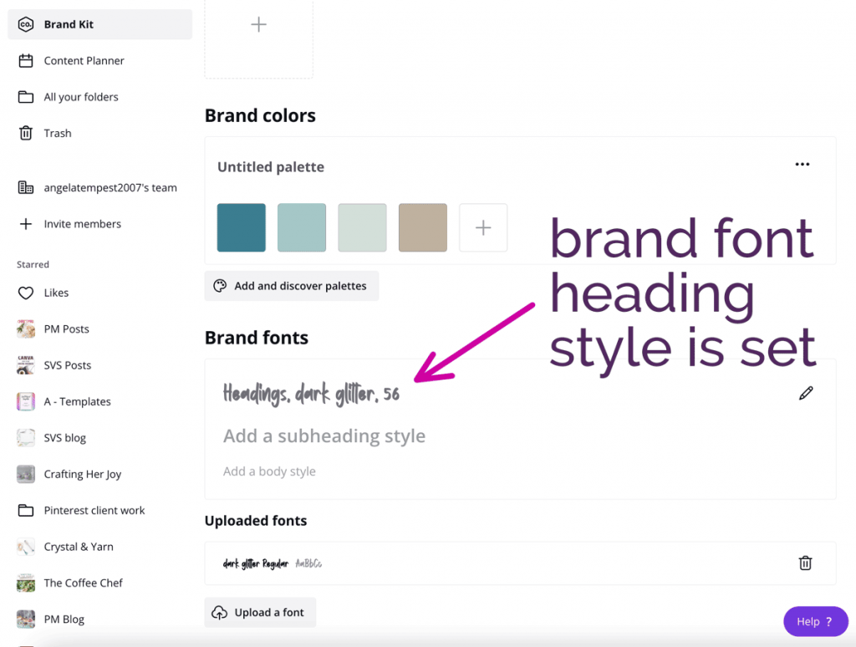The width and height of the screenshot is (856, 647).
Task: Open the Untitled palette three-dot menu
Action: coord(802,164)
